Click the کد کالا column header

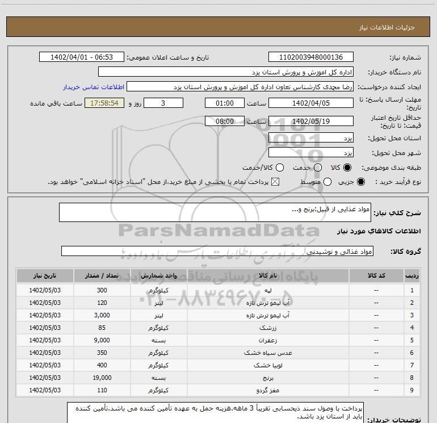pyautogui.click(x=376, y=276)
